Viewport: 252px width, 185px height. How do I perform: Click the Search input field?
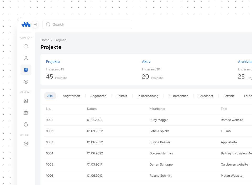coord(87,24)
